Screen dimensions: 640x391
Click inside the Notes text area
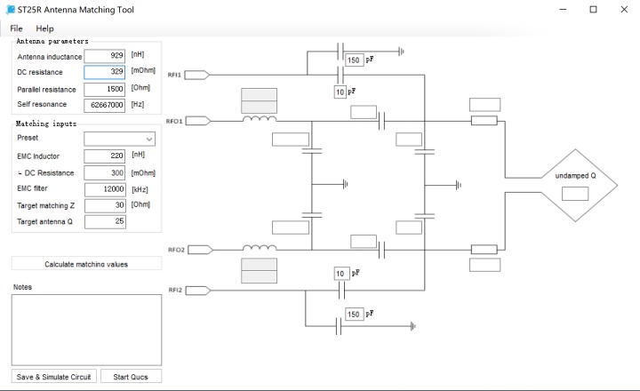coord(86,330)
